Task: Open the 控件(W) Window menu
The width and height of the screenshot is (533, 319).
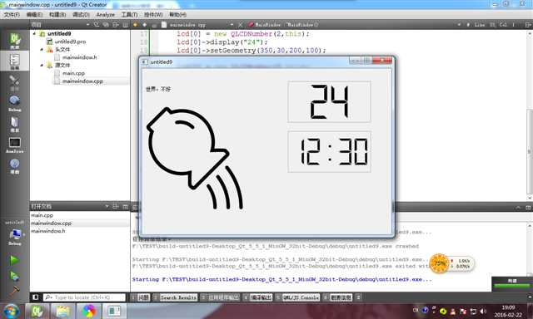Action: point(153,15)
